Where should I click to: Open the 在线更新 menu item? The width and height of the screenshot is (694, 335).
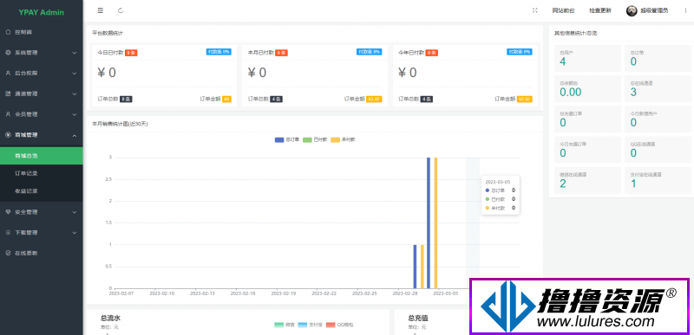pos(41,254)
